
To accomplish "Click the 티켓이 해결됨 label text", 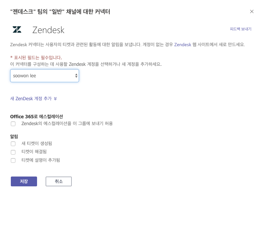I will coord(34,152).
